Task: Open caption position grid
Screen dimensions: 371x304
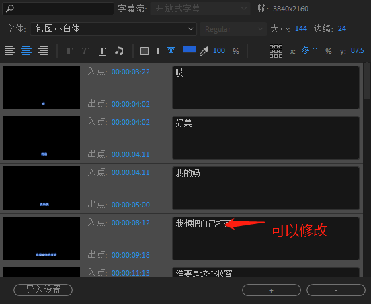Action: [x=276, y=51]
